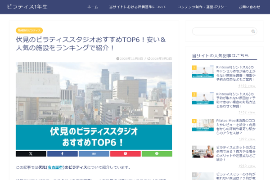This screenshot has height=180, width=270.
Task: Open the ホーム menu item
Action: click(92, 7)
